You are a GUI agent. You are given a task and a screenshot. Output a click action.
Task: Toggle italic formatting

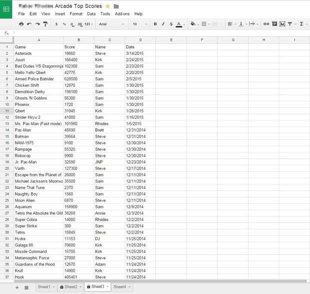pos(163,24)
